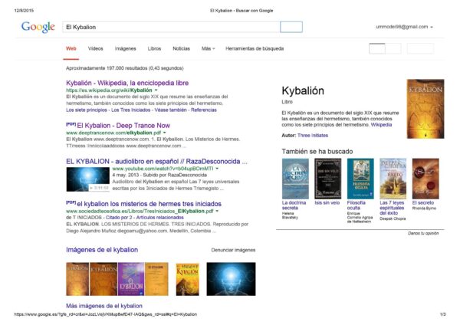This screenshot has width=460, height=325.
Task: Open the second brown Kybalion cover image
Action: 103,279
